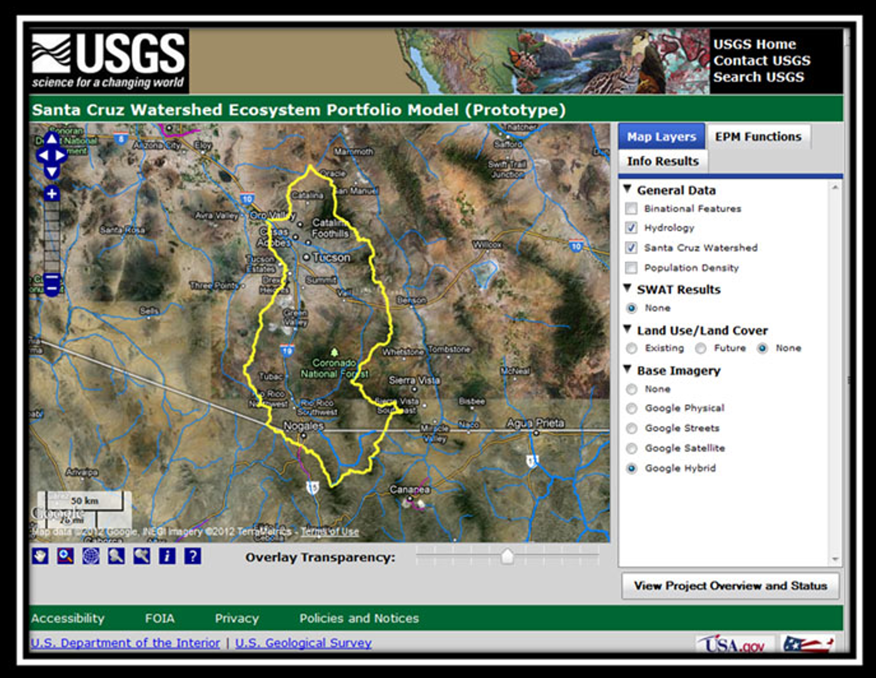The image size is (876, 678).
Task: Open the U.S. Geological Survey link
Action: pyautogui.click(x=303, y=643)
